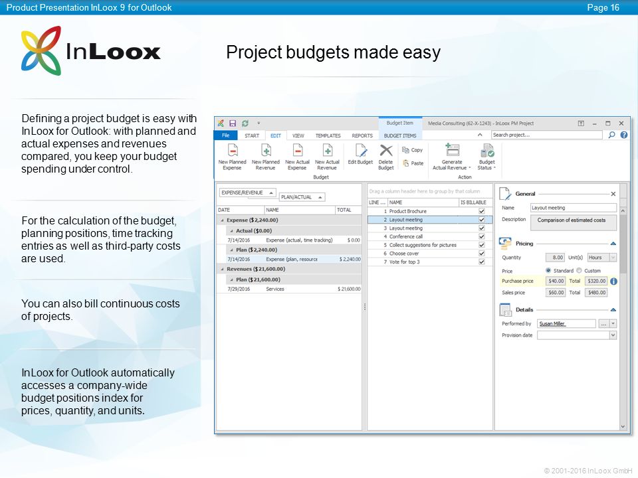The height and width of the screenshot is (478, 638).
Task: Toggle billable checkbox for Choose cover
Action: [x=482, y=254]
